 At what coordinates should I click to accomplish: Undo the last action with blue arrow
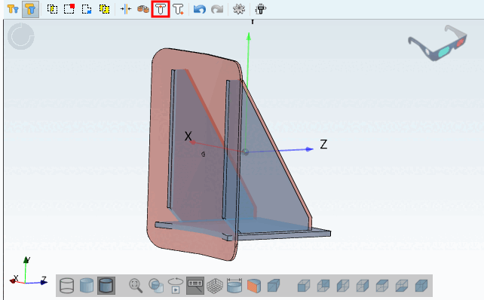(x=200, y=9)
